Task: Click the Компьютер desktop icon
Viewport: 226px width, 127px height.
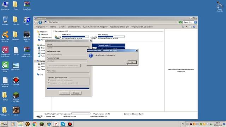Action: pos(5,6)
